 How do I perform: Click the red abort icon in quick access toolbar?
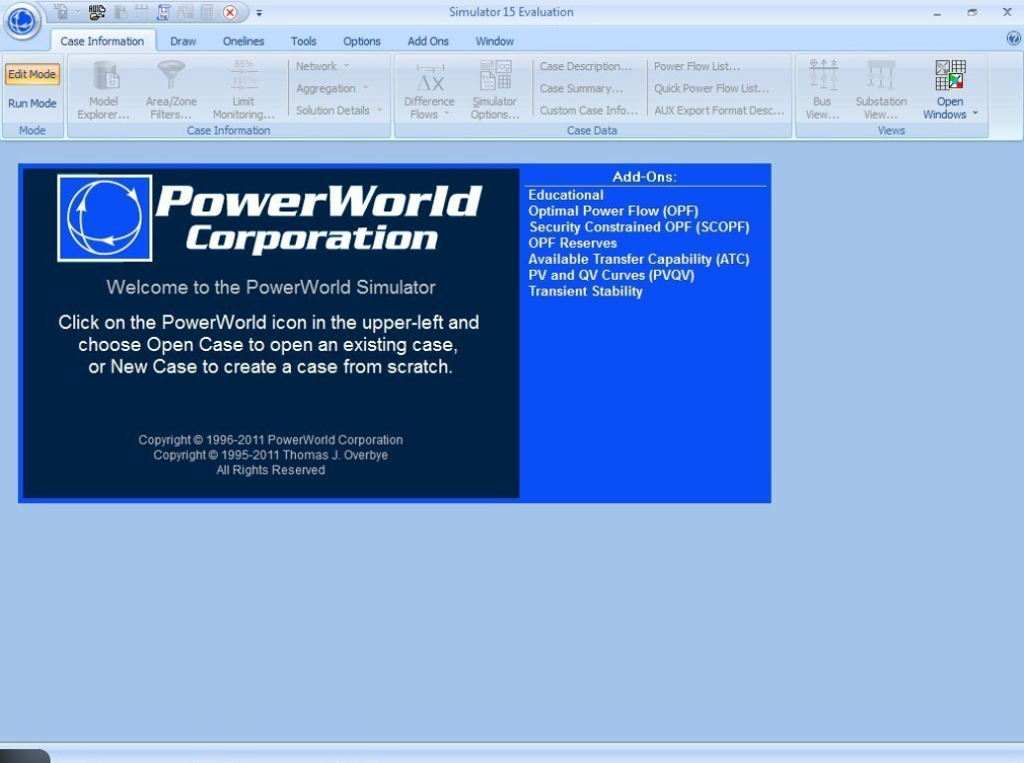230,13
